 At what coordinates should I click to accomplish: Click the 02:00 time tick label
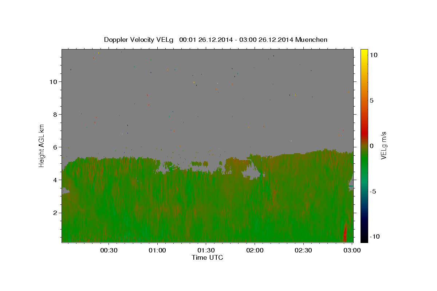[x=255, y=250]
